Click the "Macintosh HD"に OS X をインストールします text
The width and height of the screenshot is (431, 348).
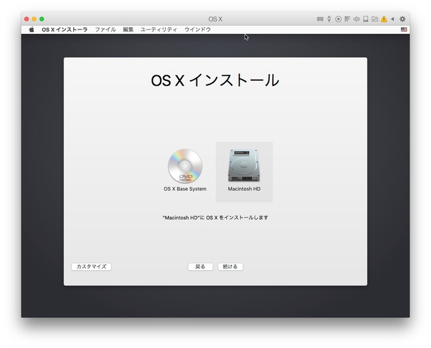tap(216, 218)
